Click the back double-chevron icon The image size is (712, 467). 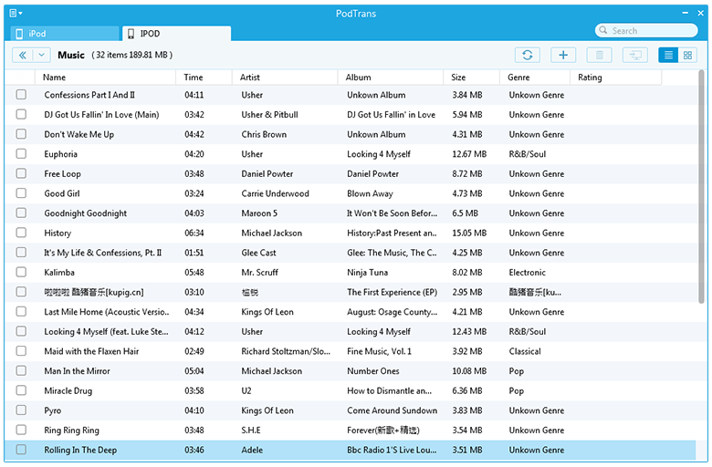23,55
